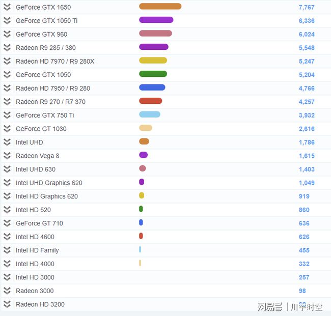Screen dimensions: 331x316
Task: Open the Intel HD 3000 link
Action: [x=35, y=277]
